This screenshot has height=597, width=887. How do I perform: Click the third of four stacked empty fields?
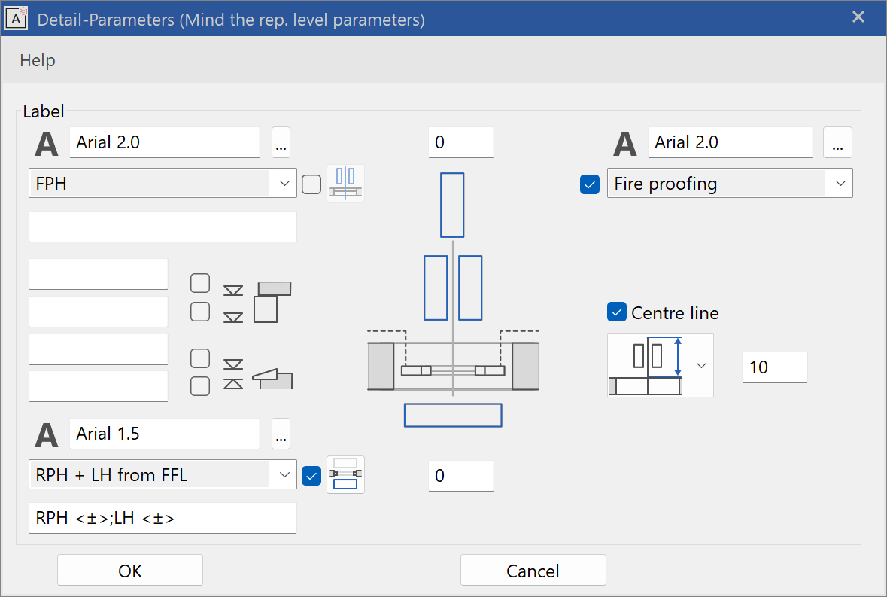pyautogui.click(x=99, y=349)
